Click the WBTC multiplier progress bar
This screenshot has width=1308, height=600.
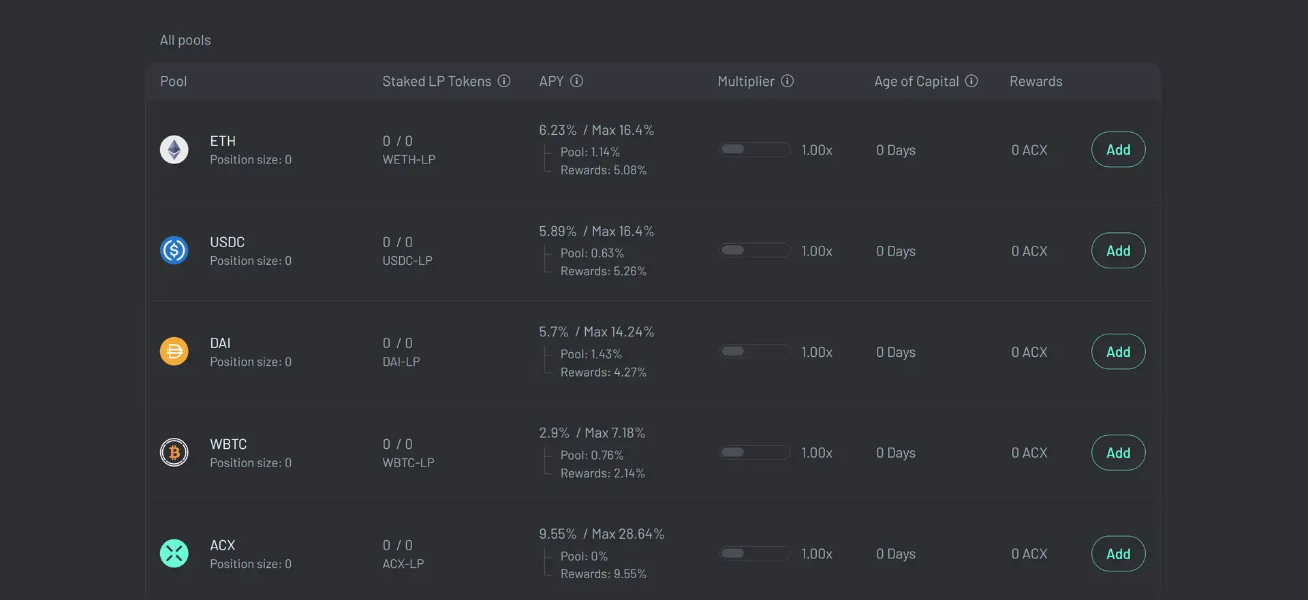pos(755,452)
